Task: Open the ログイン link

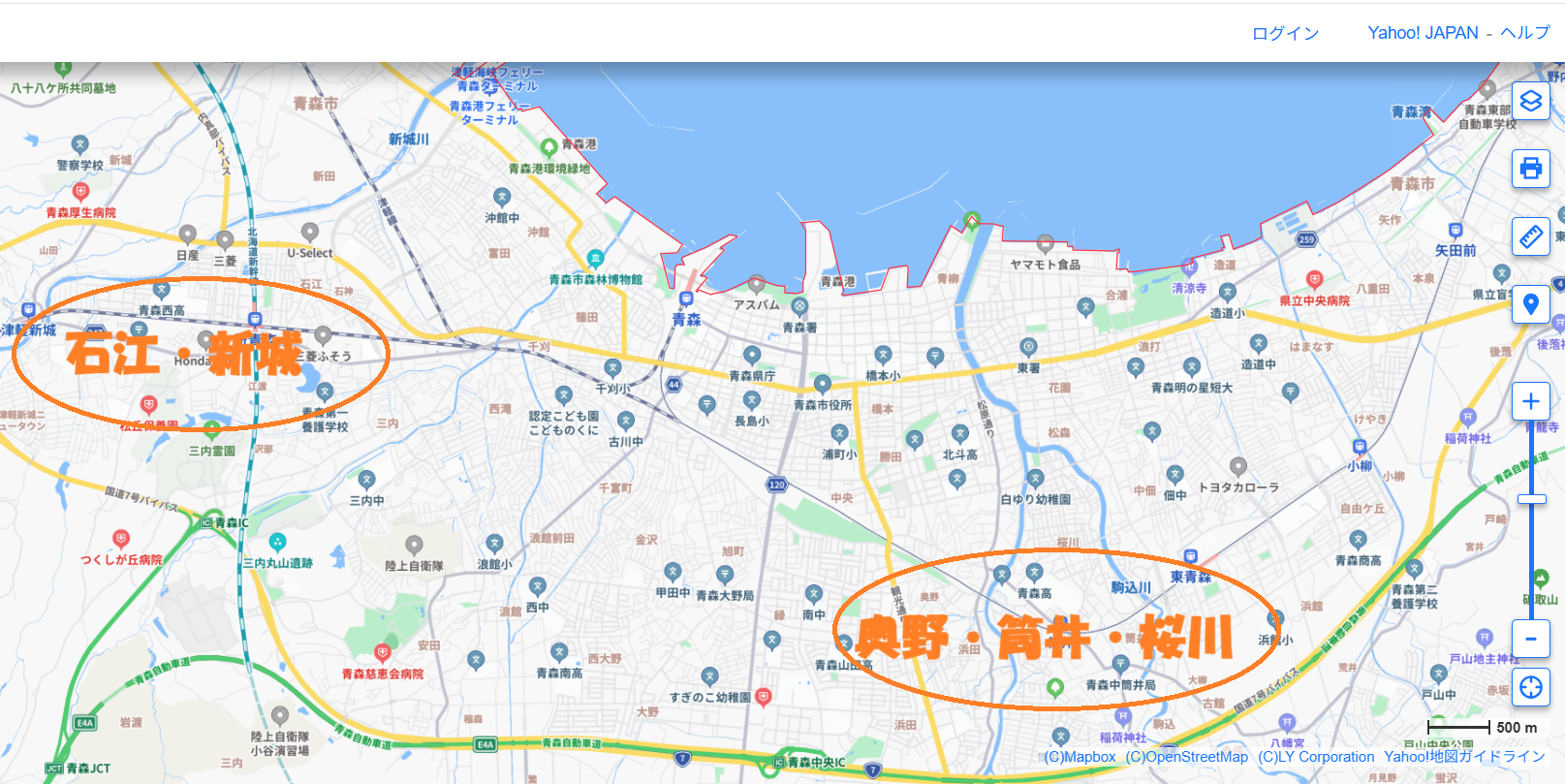Action: click(1285, 33)
